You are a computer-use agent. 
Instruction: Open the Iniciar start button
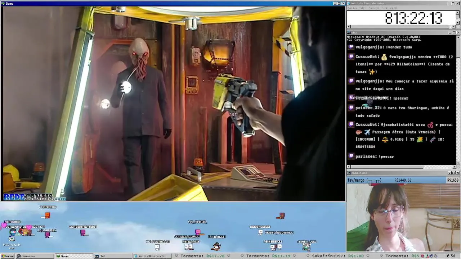click(7, 256)
